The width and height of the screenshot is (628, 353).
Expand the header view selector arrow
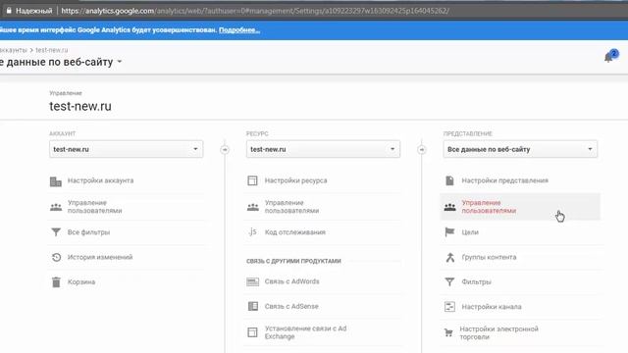(120, 62)
